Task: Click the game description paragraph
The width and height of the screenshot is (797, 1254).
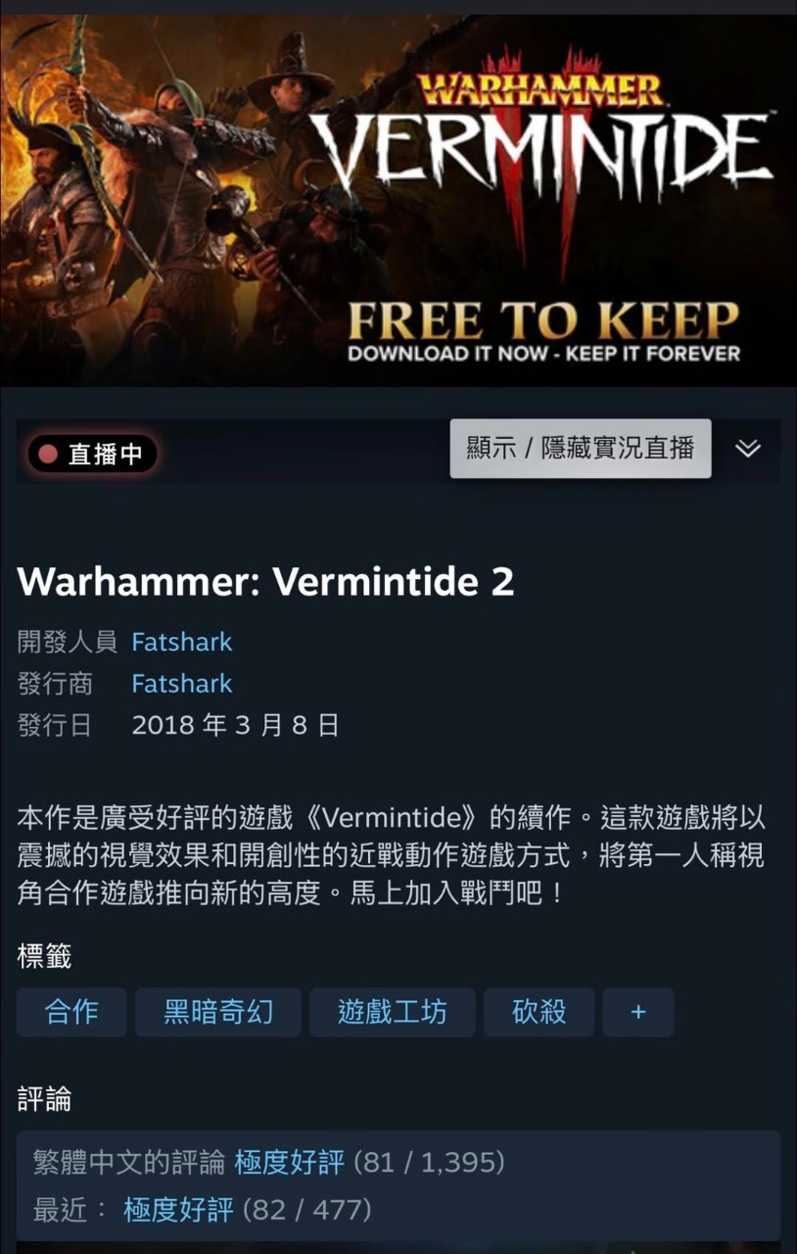Action: (x=392, y=855)
